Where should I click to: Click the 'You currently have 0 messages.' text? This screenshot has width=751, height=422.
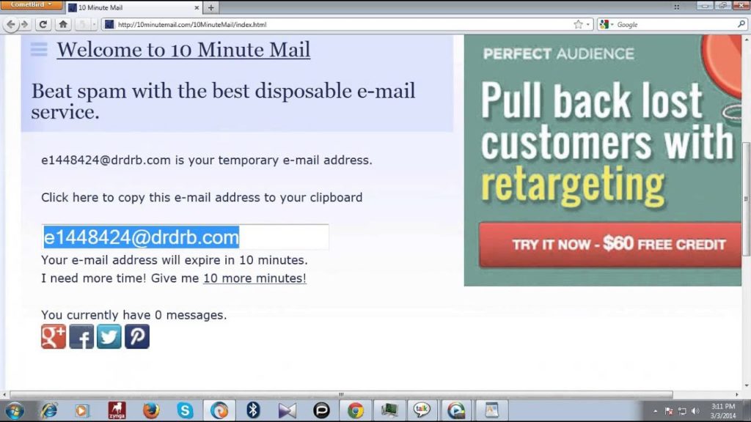click(x=134, y=315)
